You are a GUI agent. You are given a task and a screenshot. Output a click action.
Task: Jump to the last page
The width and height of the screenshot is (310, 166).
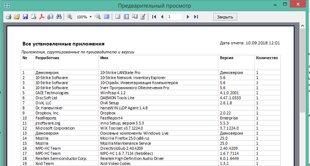click(196, 17)
